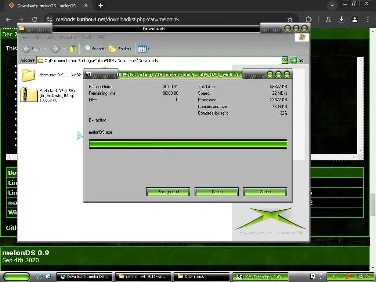This screenshot has height=282, width=376.
Task: Reload the melonDS downloads page
Action: click(35, 19)
